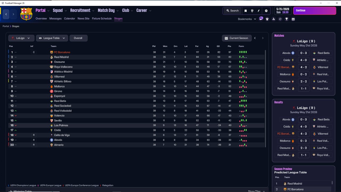
Task: Open the bookmark icon in the top toolbar
Action: pos(246,11)
